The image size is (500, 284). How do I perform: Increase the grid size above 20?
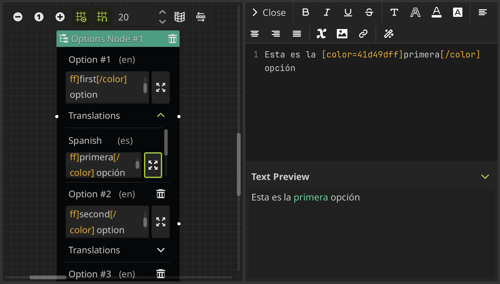tap(162, 12)
